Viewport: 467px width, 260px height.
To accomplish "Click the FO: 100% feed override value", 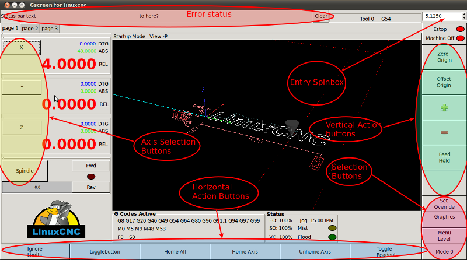I will click(x=280, y=220).
